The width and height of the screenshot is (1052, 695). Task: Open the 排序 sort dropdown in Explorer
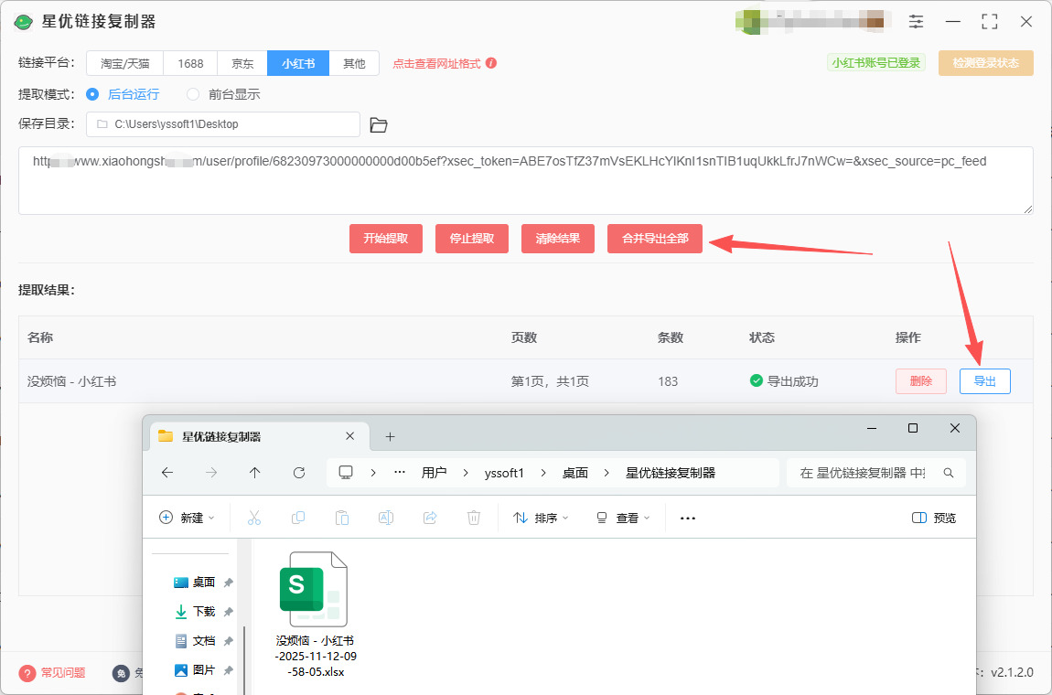click(x=541, y=518)
